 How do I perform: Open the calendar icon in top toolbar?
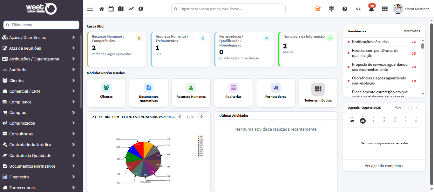[x=111, y=9]
